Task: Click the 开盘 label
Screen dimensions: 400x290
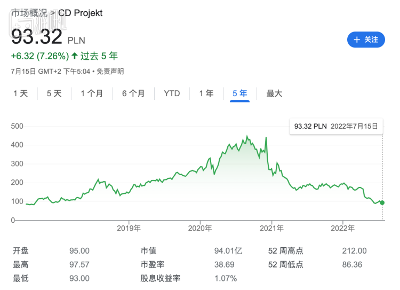Action: [21, 251]
